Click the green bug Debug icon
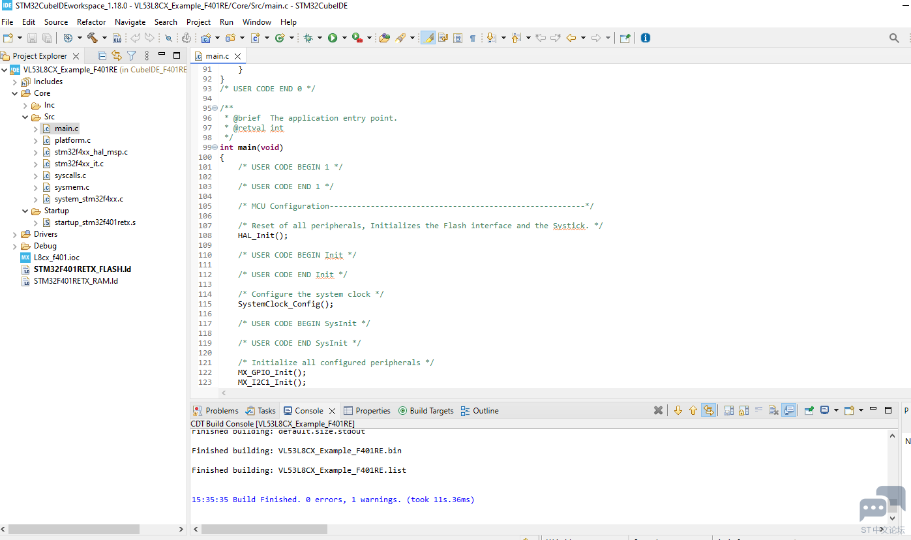 coord(307,38)
